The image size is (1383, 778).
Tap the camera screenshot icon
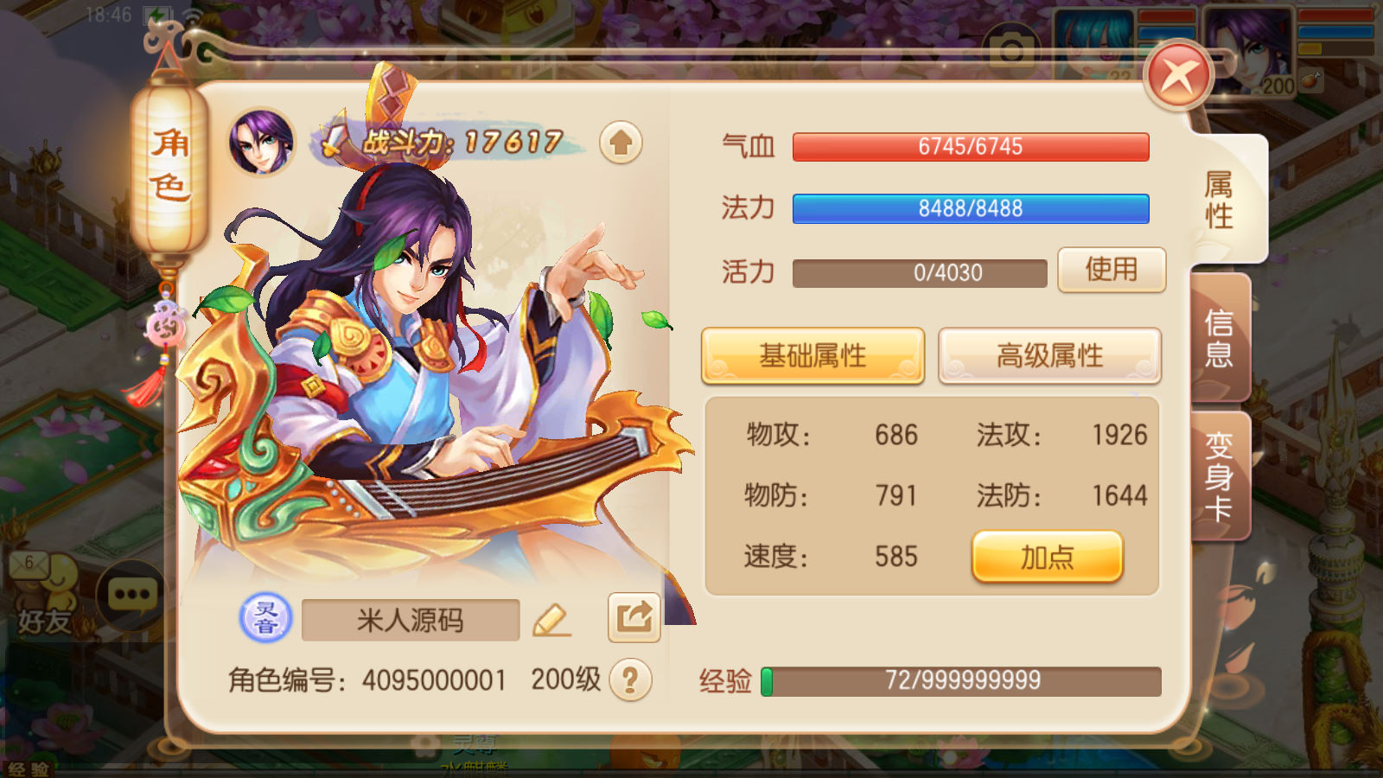[1010, 49]
